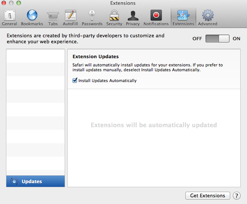Open Security preferences padlock icon
Image resolution: width=247 pixels, height=204 pixels.
[x=114, y=15]
